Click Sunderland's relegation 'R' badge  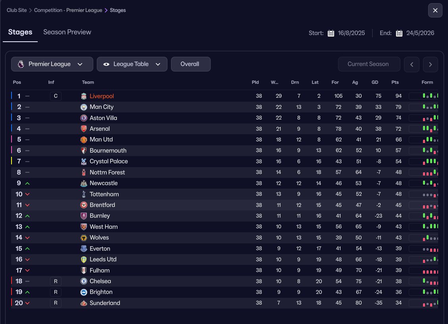tap(56, 303)
